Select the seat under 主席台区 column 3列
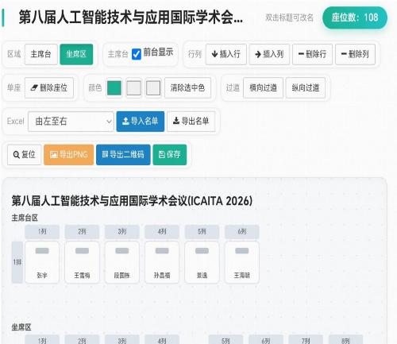The height and width of the screenshot is (344, 397). click(x=122, y=262)
